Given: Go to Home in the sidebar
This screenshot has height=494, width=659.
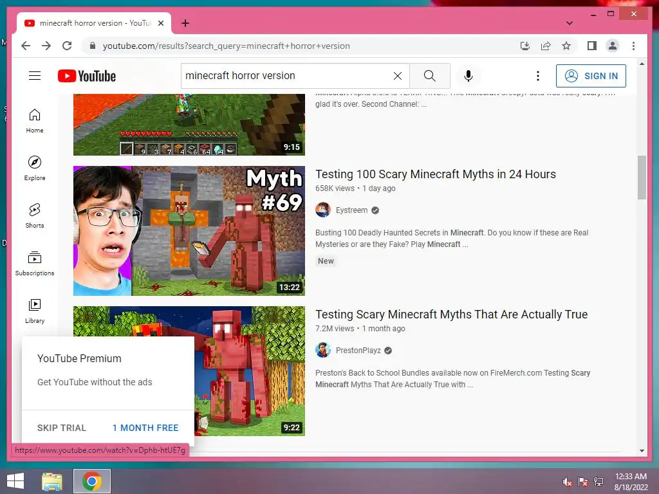Looking at the screenshot, I should 35,121.
